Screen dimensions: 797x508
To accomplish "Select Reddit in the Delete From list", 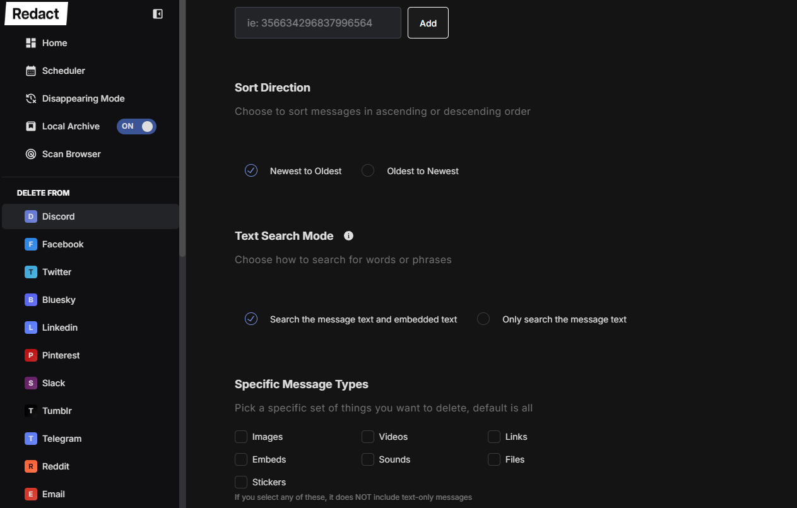I will pos(56,466).
